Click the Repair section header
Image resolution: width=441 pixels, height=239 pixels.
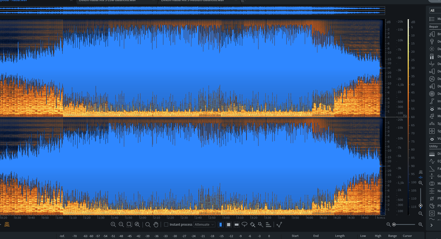[434, 27]
